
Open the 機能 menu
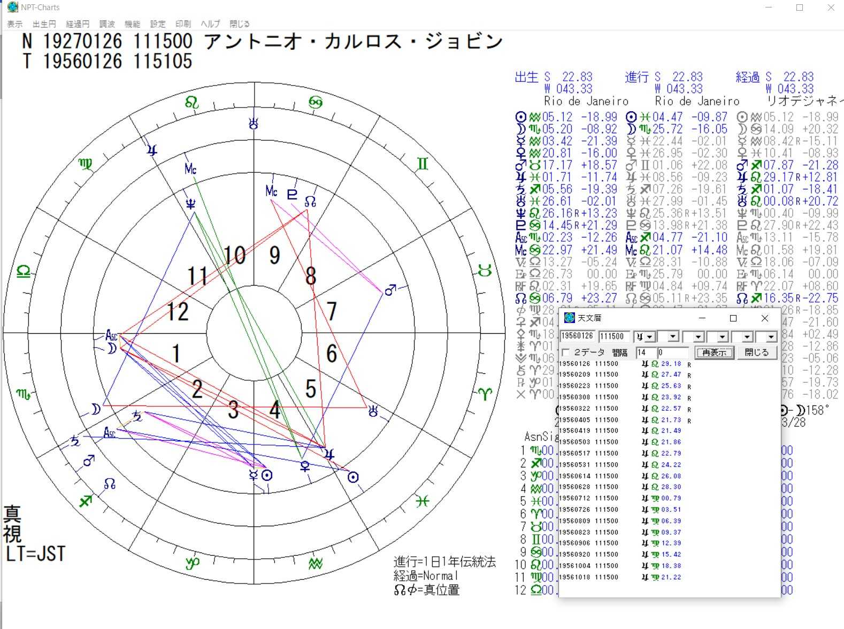(132, 24)
